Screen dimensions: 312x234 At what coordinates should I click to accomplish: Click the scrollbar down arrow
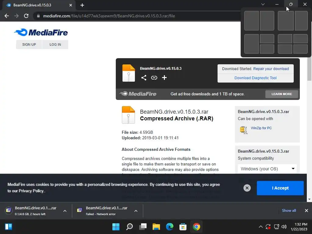tap(309, 199)
